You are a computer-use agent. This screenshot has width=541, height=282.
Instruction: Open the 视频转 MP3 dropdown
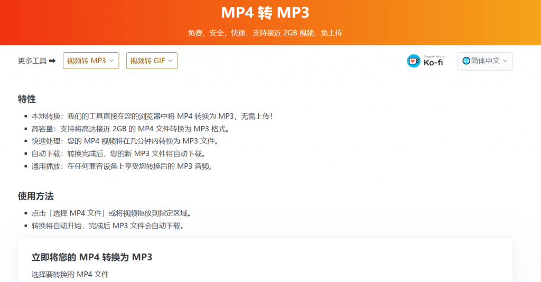(x=91, y=61)
